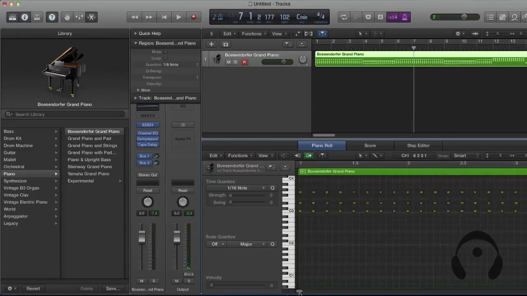This screenshot has height=296, width=527.
Task: Open the Scale Quantize Off dropdown
Action: (x=216, y=244)
